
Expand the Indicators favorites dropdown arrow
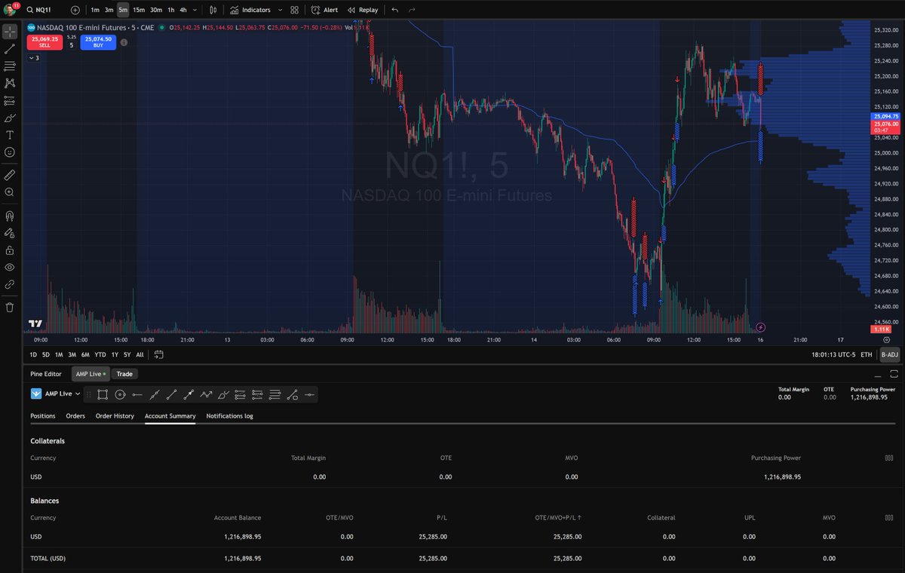click(281, 10)
